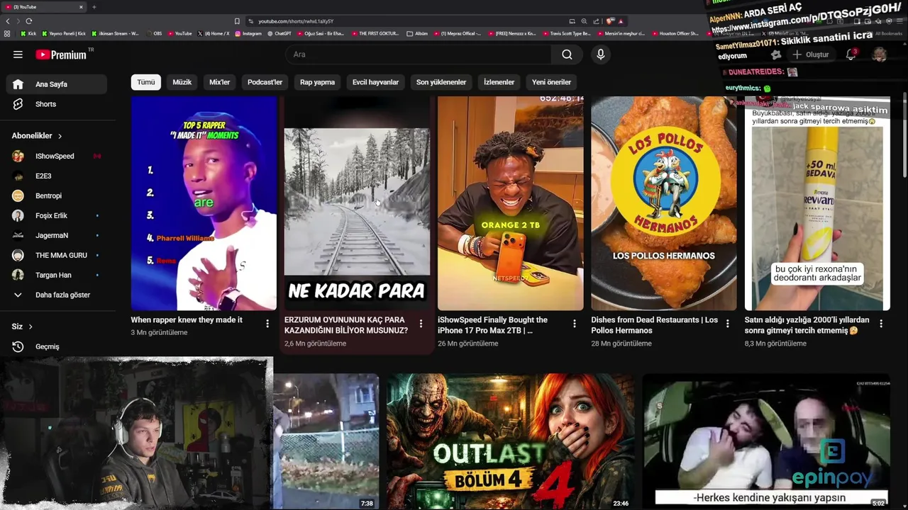Select the Son yüklenenler filter chip
The image size is (908, 510).
pyautogui.click(x=441, y=82)
